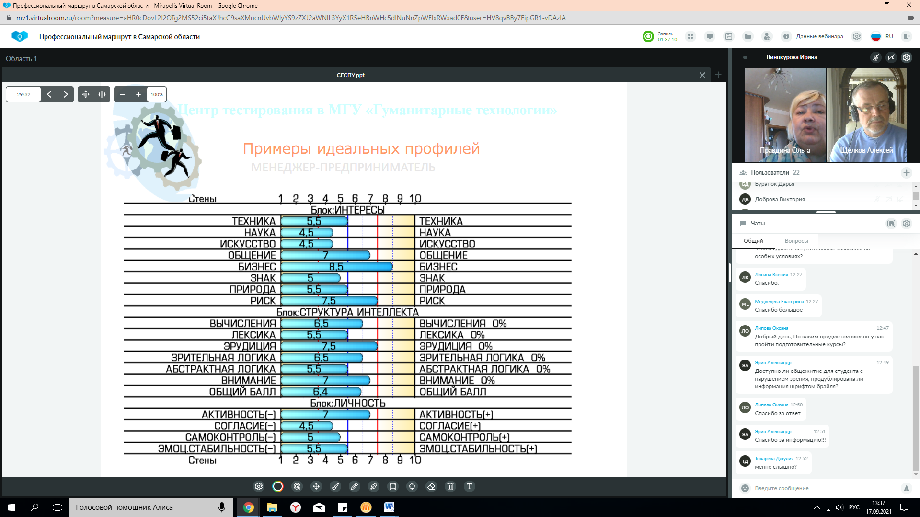The width and height of the screenshot is (920, 517).
Task: Open the files folder icon
Action: pos(748,36)
